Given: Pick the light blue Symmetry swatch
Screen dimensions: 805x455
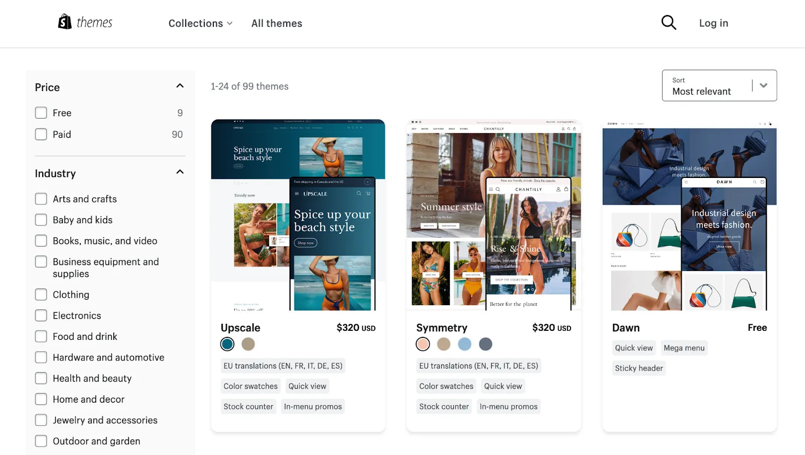Looking at the screenshot, I should [465, 344].
